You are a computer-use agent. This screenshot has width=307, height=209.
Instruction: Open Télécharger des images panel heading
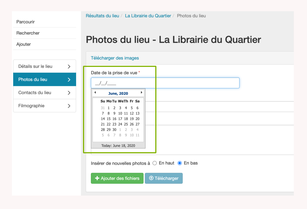[115, 58]
